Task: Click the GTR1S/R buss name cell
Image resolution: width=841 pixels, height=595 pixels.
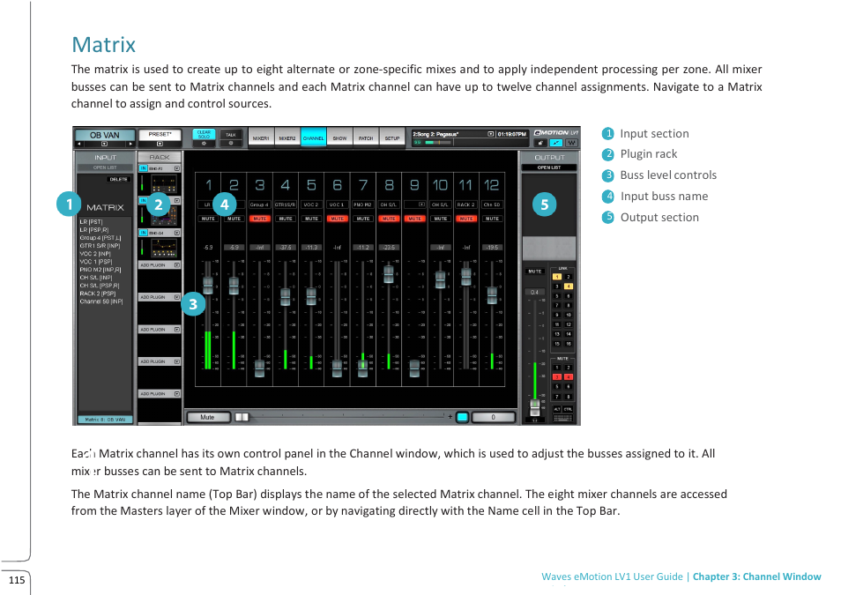Action: coord(286,205)
